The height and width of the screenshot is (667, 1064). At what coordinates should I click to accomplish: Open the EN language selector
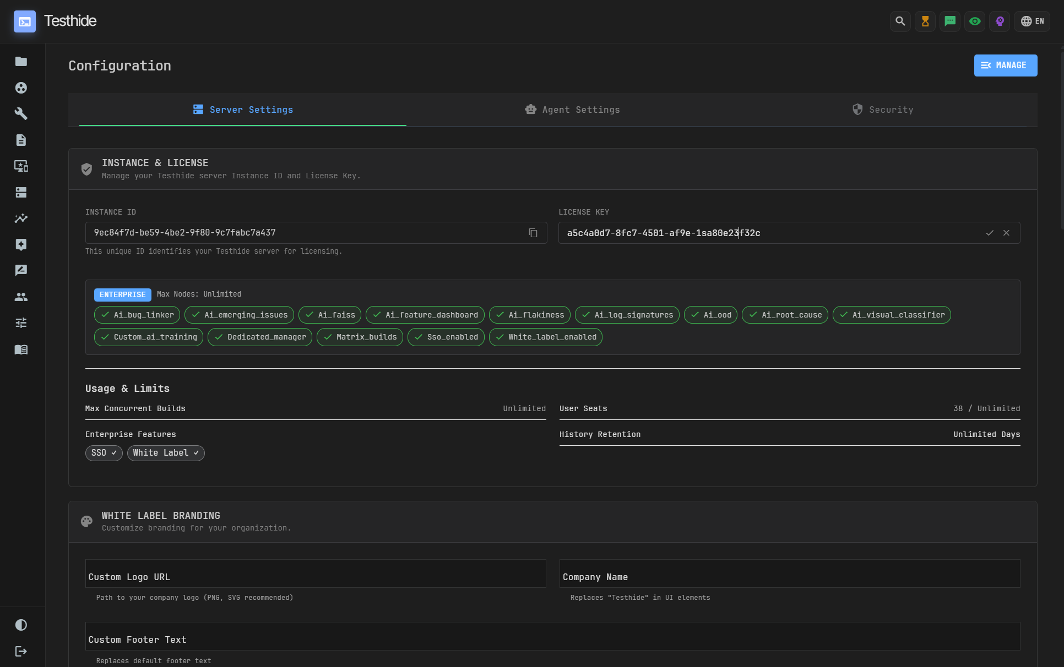1032,21
